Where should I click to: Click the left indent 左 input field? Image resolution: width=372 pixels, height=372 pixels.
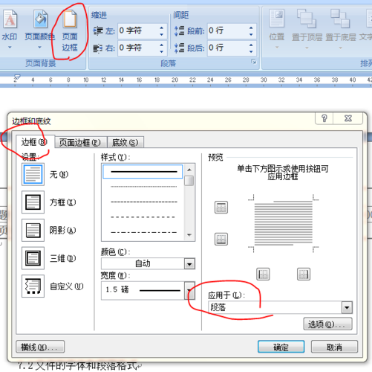tap(137, 31)
